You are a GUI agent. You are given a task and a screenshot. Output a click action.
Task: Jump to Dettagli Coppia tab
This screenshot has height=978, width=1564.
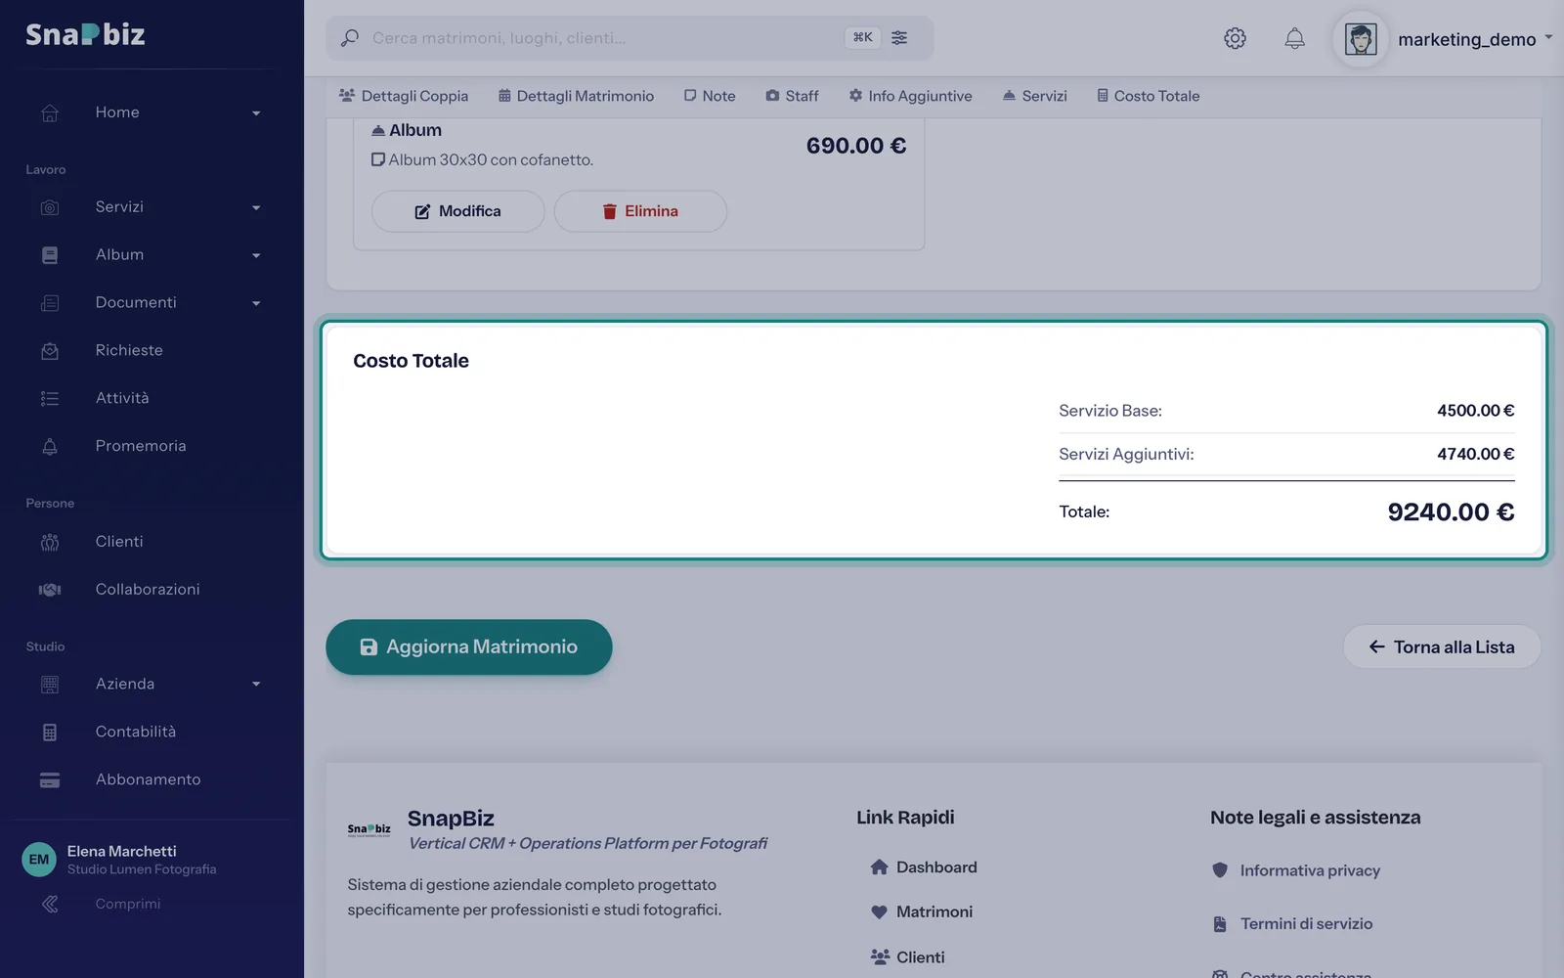pyautogui.click(x=404, y=96)
